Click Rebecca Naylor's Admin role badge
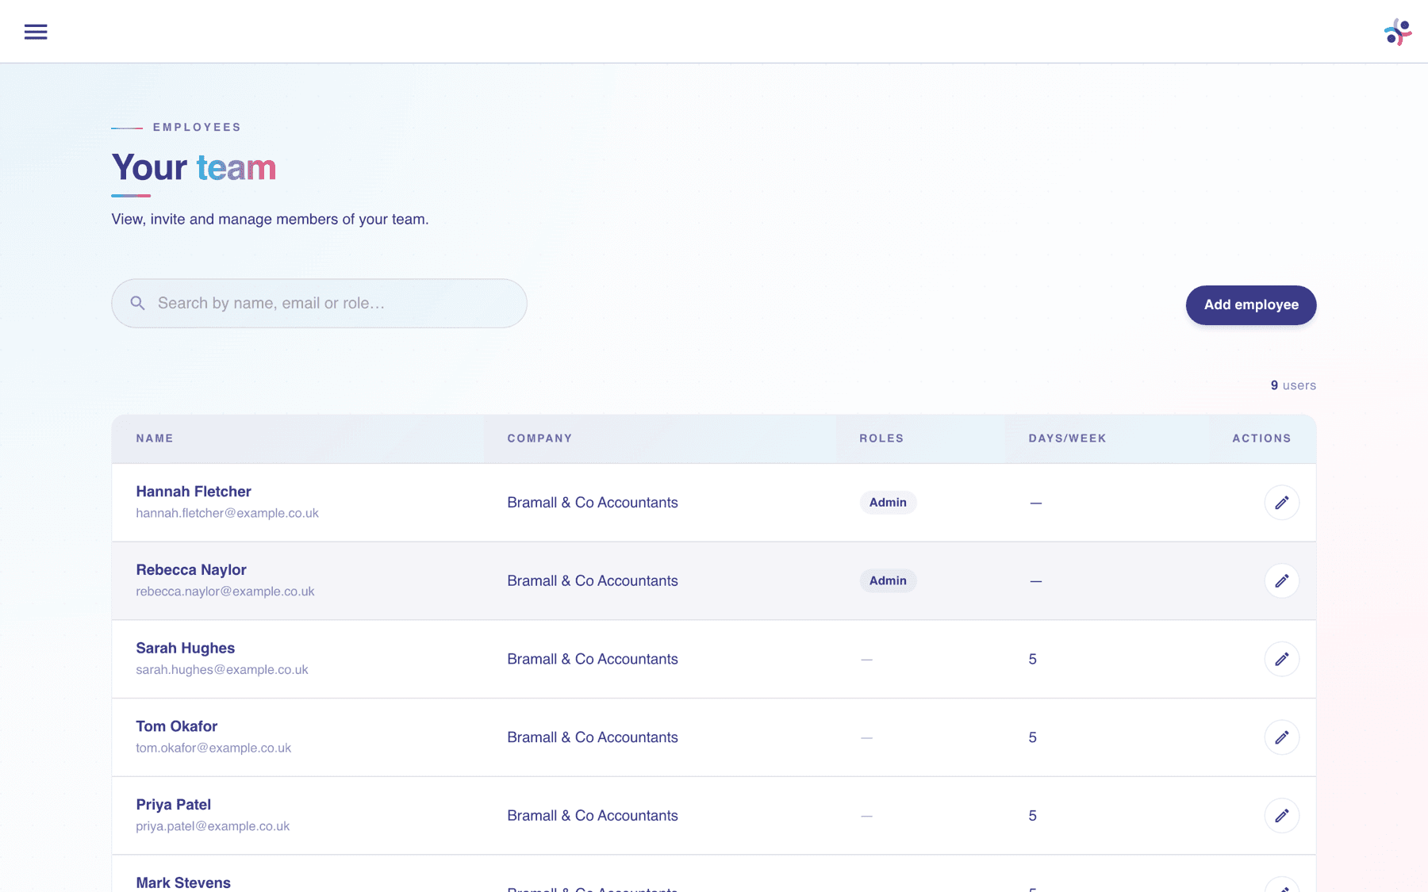 pos(888,581)
